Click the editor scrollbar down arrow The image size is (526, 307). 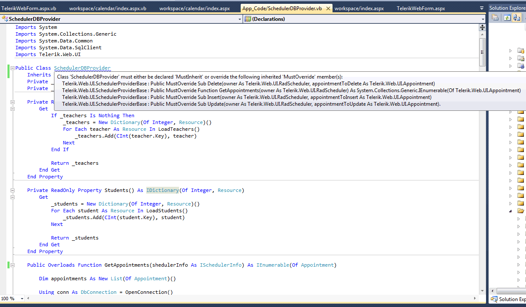482,291
